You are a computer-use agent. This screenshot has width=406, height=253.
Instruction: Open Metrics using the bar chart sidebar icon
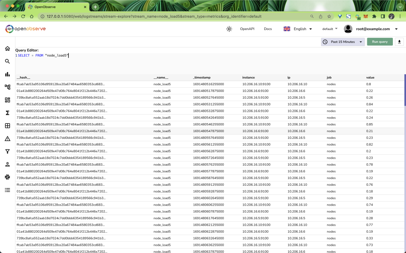[x=7, y=74]
